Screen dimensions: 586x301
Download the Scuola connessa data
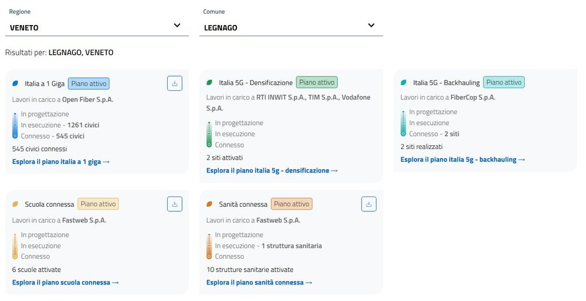click(x=175, y=204)
